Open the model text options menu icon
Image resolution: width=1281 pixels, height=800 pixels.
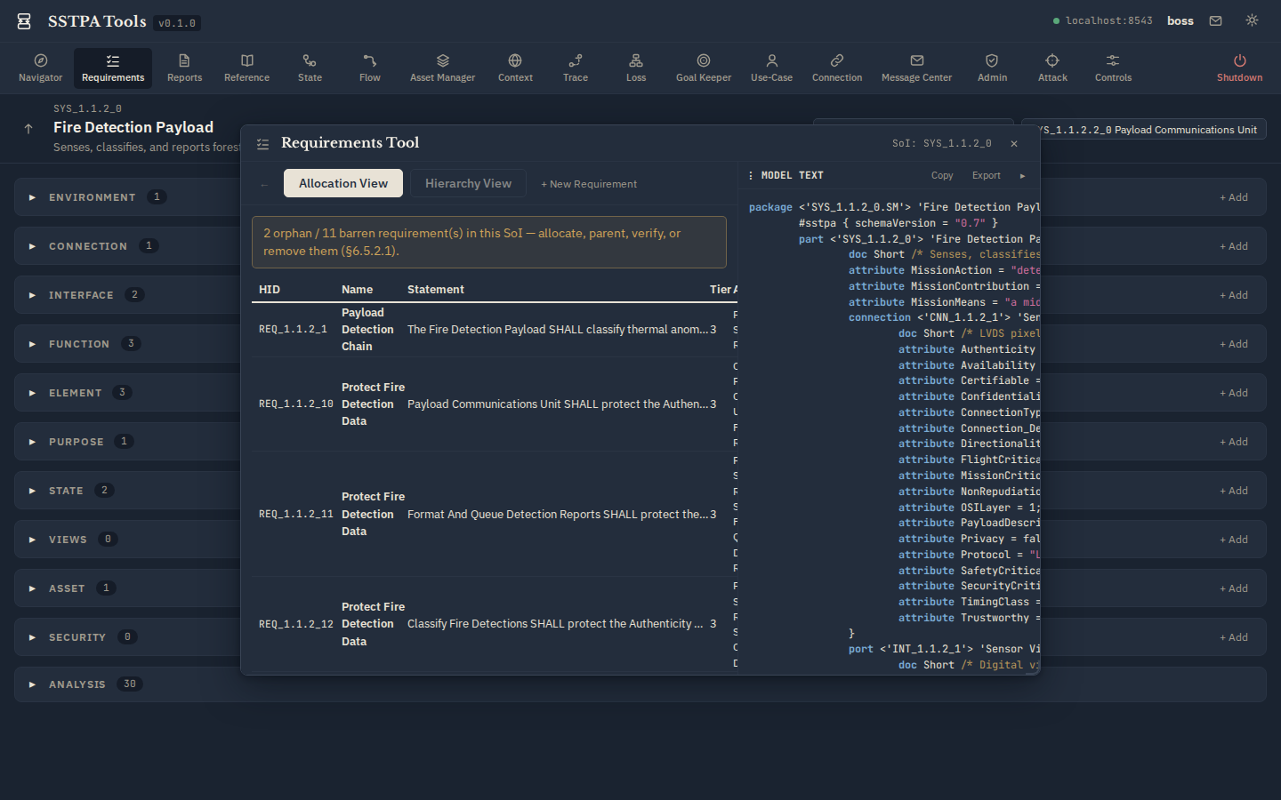tap(751, 176)
